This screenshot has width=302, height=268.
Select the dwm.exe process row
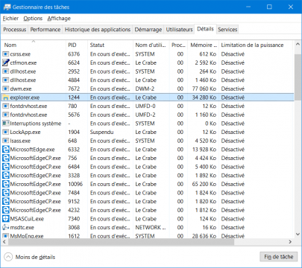pos(148,89)
